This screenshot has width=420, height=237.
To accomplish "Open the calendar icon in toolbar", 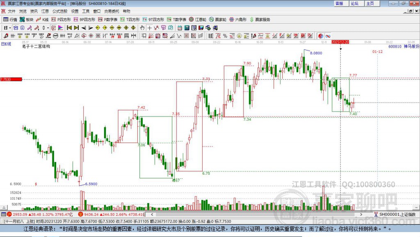I will click(180, 28).
